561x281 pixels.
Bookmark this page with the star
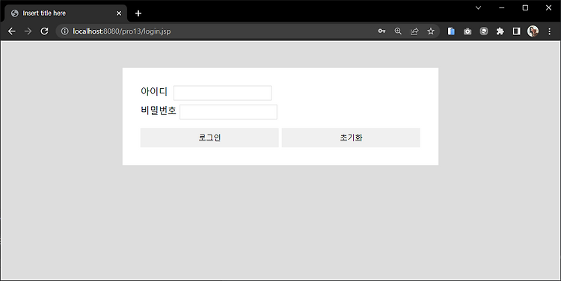point(431,31)
